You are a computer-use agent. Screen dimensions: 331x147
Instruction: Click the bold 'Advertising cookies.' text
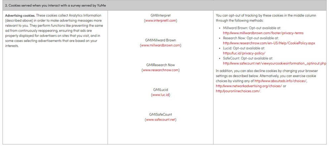coord(20,16)
